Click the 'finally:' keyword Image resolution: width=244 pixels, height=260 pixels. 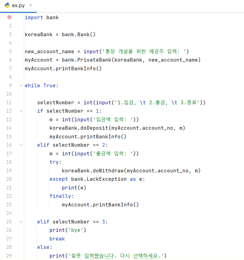click(62, 196)
